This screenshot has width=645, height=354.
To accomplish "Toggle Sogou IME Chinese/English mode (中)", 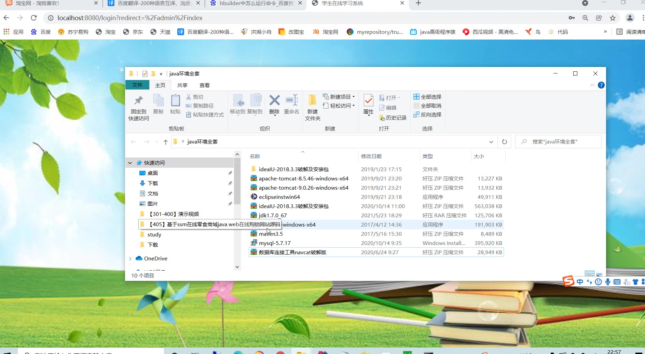I will click(x=580, y=282).
